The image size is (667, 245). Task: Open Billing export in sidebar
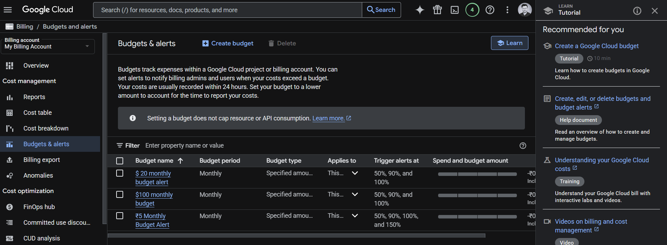coord(42,160)
